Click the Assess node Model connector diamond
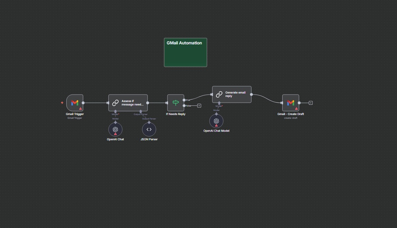This screenshot has width=397, height=228. [115, 111]
